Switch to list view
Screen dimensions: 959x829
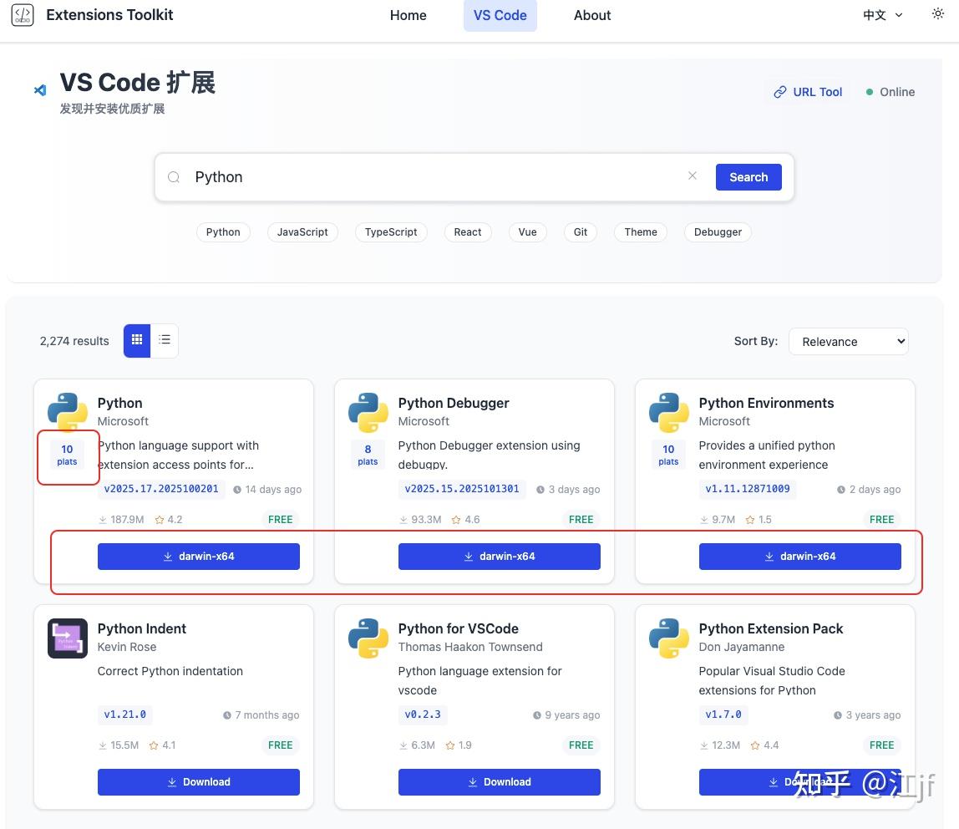(x=165, y=340)
